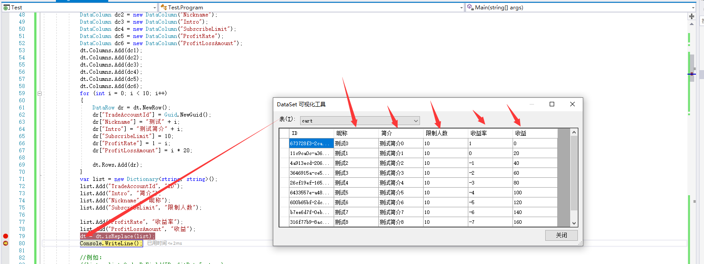Select the cell 673728f3-2ca...

coord(311,143)
